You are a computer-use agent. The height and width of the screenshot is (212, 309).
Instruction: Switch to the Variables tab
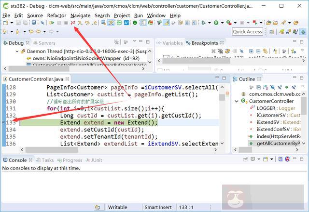172,43
